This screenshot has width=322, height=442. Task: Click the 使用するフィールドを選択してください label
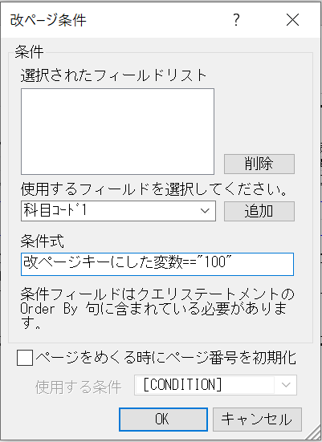coord(154,189)
